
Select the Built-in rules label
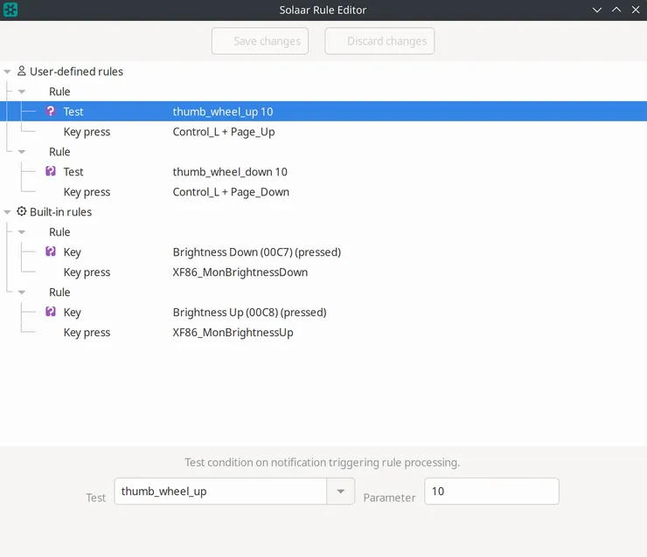pos(60,212)
